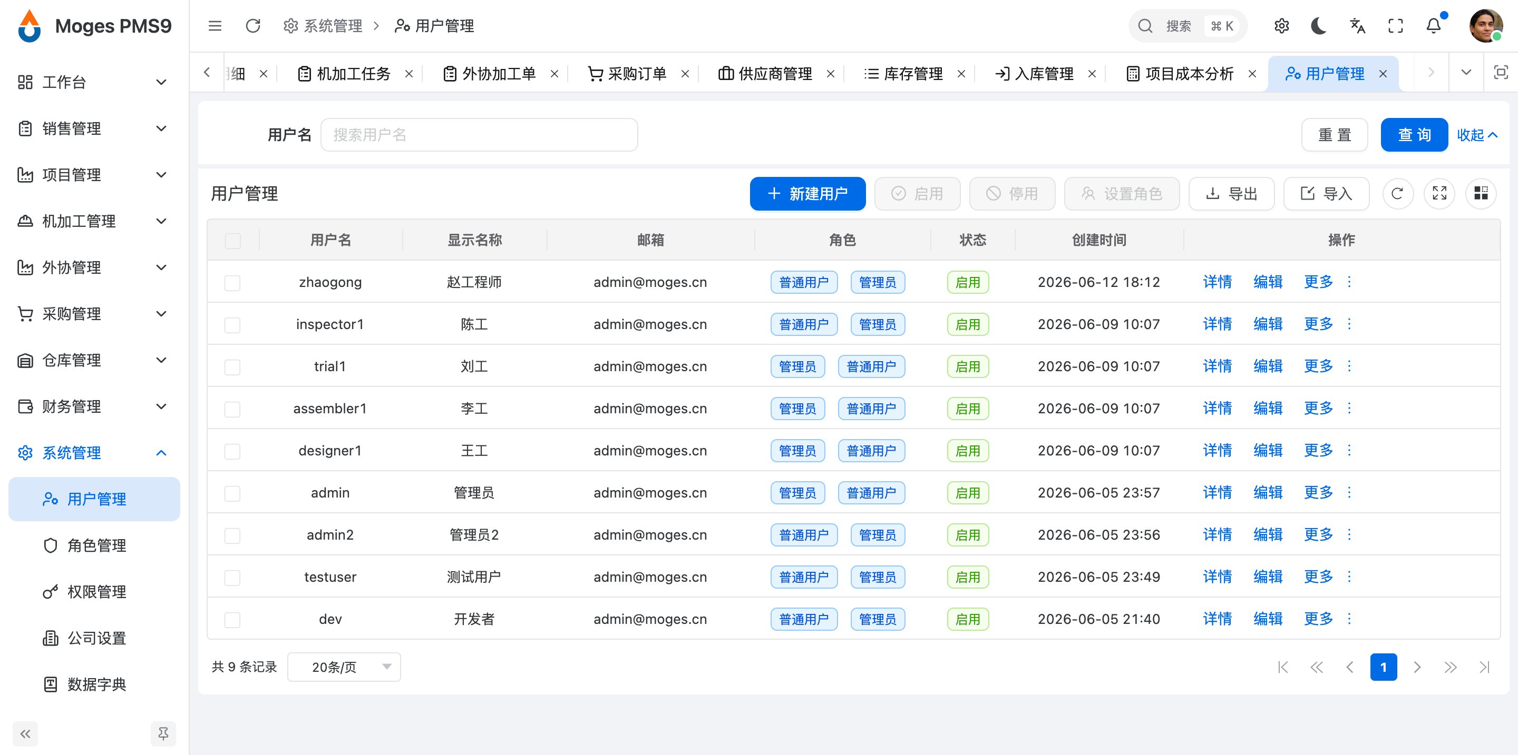Check the admin user row checkbox
1518x755 pixels.
(233, 493)
